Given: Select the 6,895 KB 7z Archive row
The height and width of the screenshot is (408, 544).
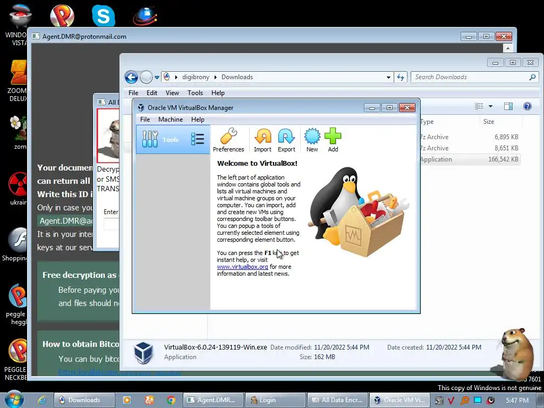Looking at the screenshot, I should point(470,137).
